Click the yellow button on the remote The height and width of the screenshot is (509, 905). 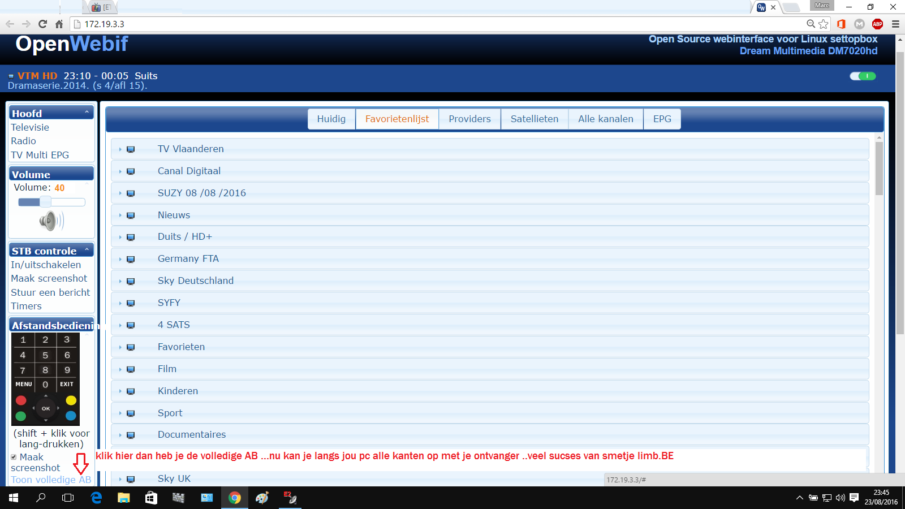click(71, 400)
